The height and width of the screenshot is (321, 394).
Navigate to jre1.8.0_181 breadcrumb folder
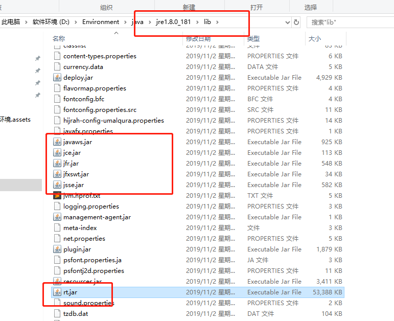point(173,22)
